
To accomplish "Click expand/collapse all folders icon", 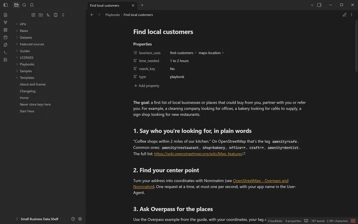I will tap(63, 15).
